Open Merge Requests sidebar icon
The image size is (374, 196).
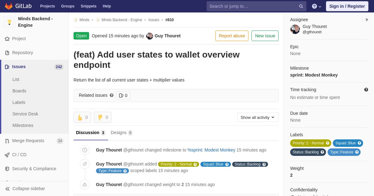click(7, 141)
